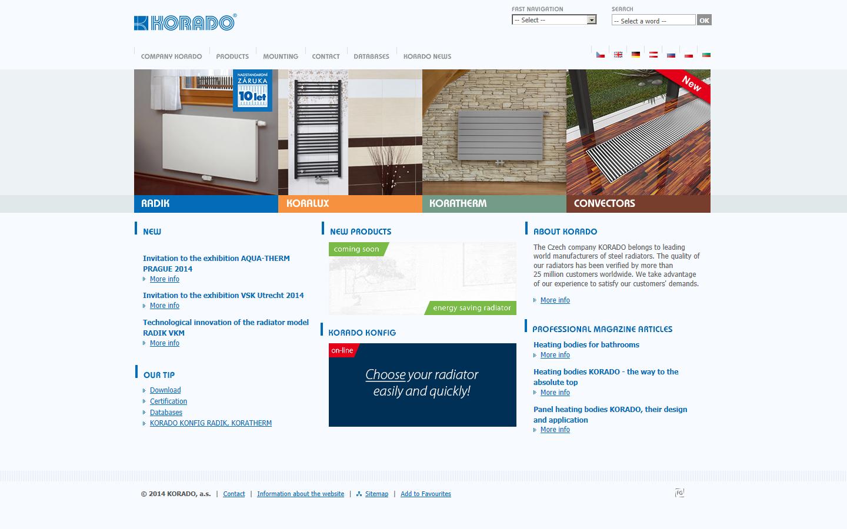This screenshot has width=847, height=529.
Task: Click the Russian flag language icon
Action: 671,55
